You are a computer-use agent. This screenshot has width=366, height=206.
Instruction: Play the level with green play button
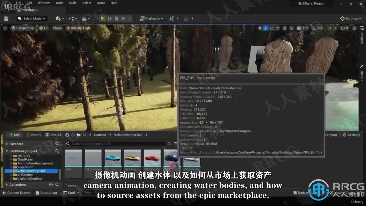(103, 19)
